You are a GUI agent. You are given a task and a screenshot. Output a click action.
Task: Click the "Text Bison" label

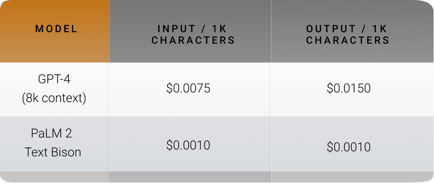pos(53,152)
